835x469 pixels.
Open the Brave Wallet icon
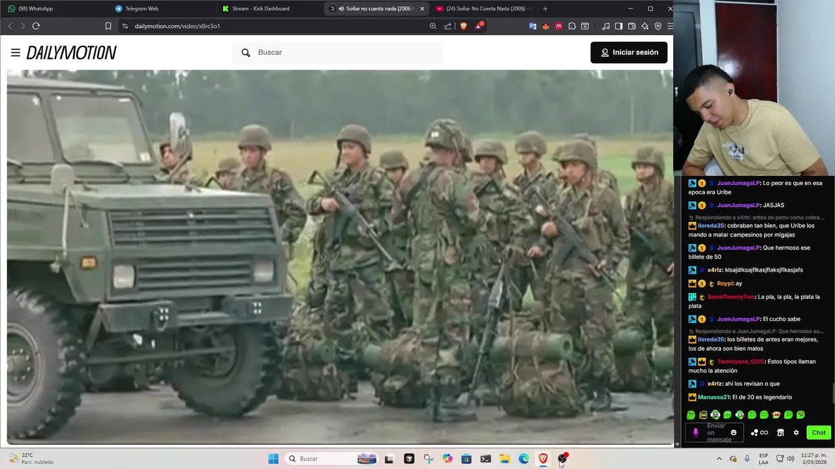point(632,26)
